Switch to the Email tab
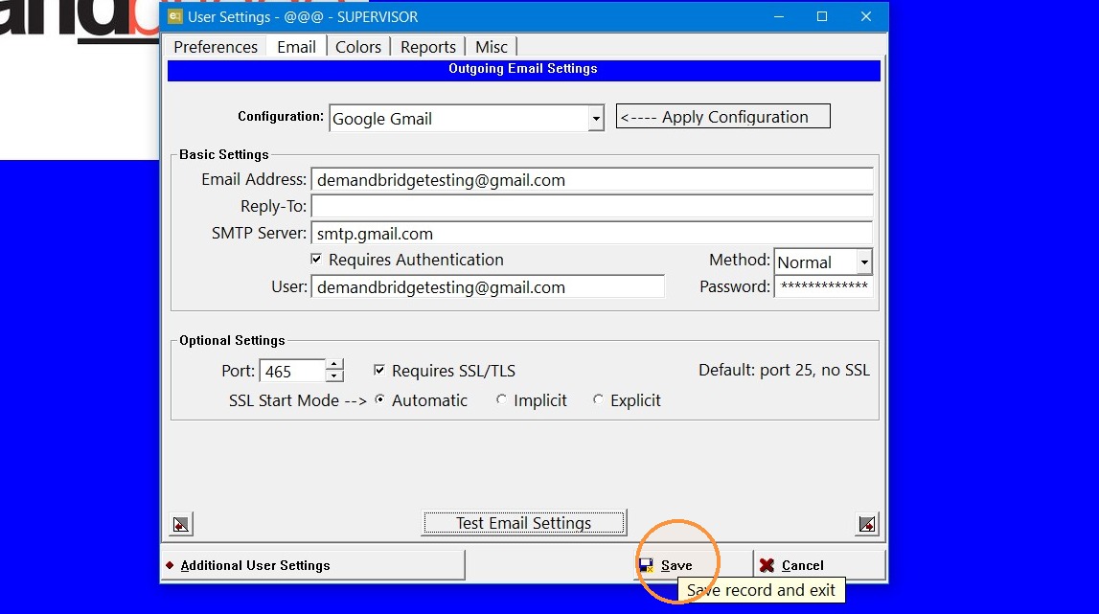 [296, 47]
